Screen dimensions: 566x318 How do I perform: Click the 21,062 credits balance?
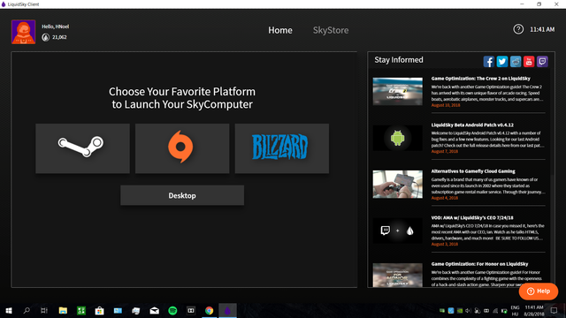pyautogui.click(x=59, y=37)
